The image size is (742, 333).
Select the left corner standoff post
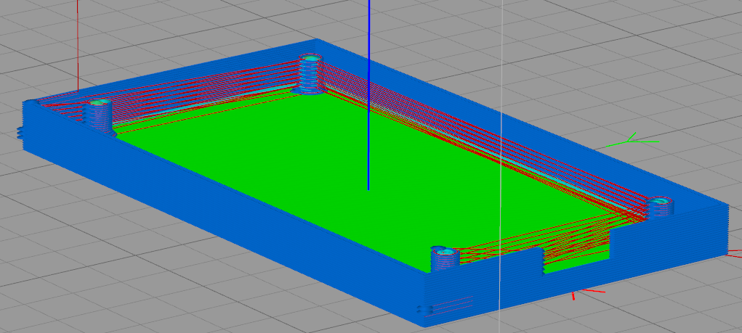click(x=98, y=116)
